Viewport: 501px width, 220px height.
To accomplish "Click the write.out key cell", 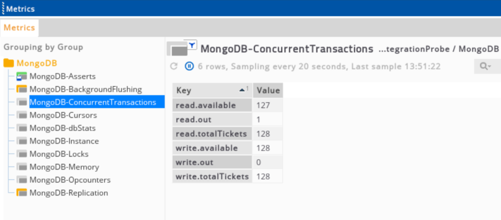I will tap(212, 162).
